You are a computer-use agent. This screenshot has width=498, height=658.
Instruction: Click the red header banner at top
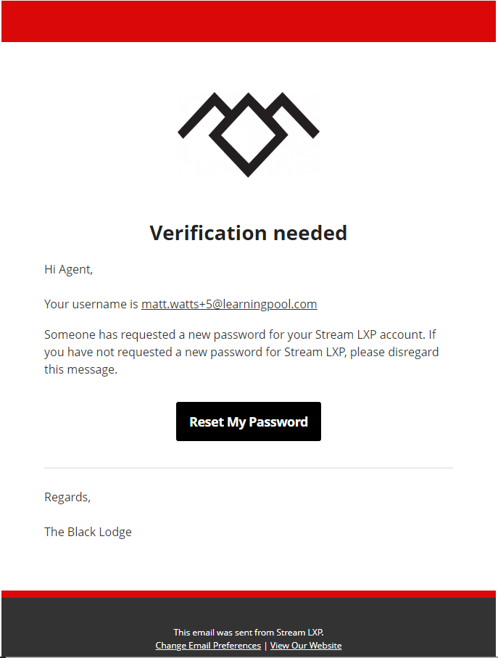249,21
